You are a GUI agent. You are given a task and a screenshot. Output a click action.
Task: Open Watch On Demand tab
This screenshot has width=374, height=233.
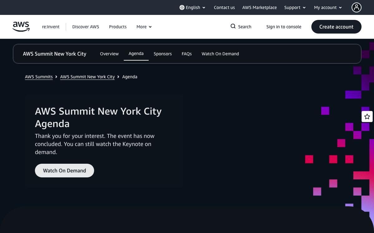point(220,54)
